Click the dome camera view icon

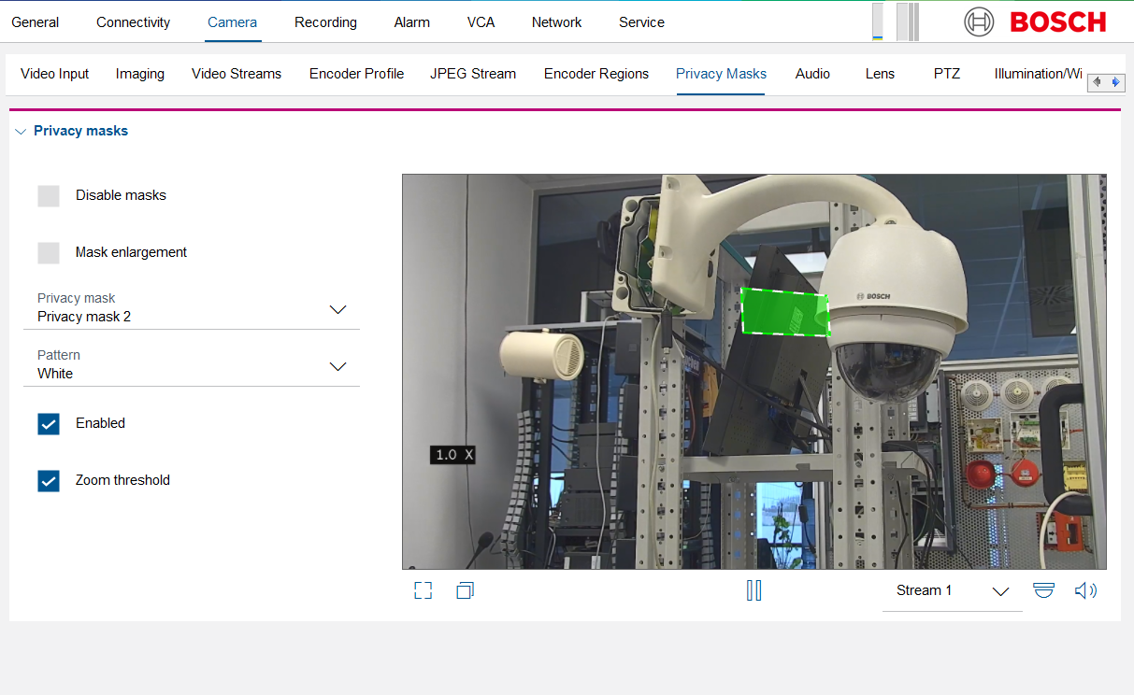coord(1043,590)
